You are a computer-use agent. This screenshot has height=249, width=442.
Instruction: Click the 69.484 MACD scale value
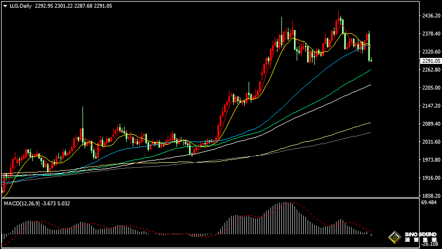tap(429, 203)
